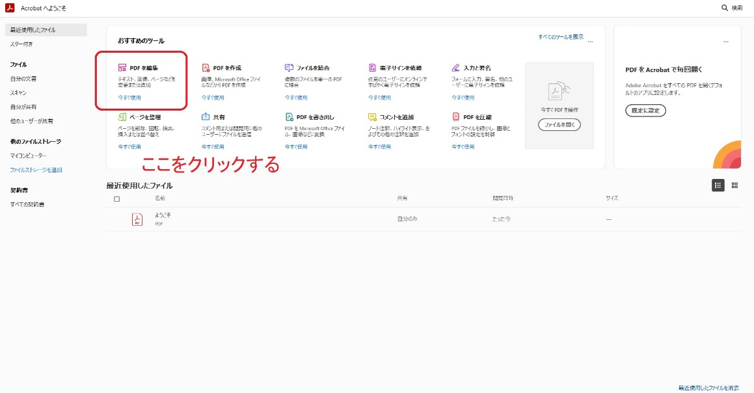Click the PDF を書き出し tool icon

(x=288, y=116)
